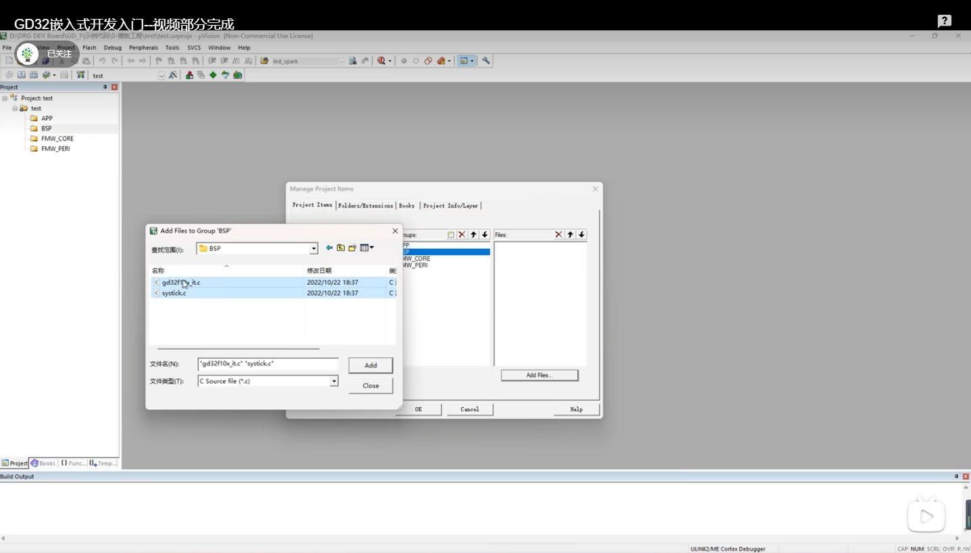Click Add Files... button

coord(539,375)
